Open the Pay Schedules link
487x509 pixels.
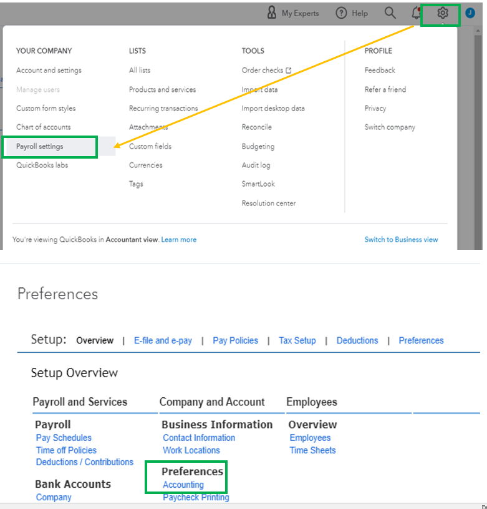pos(64,438)
